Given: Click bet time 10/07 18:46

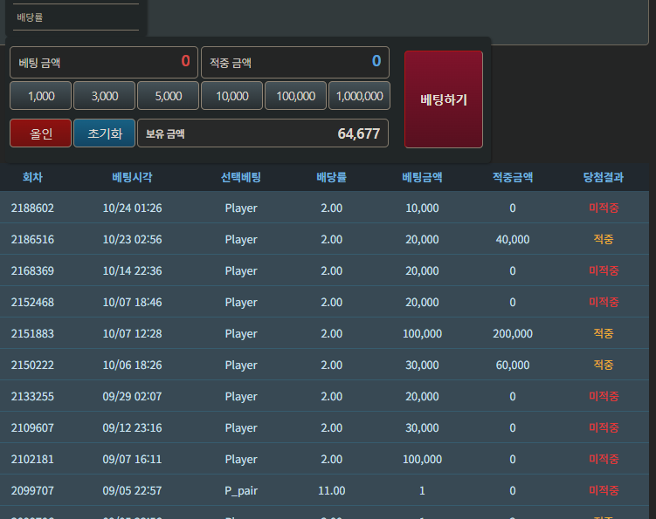Looking at the screenshot, I should tap(132, 302).
